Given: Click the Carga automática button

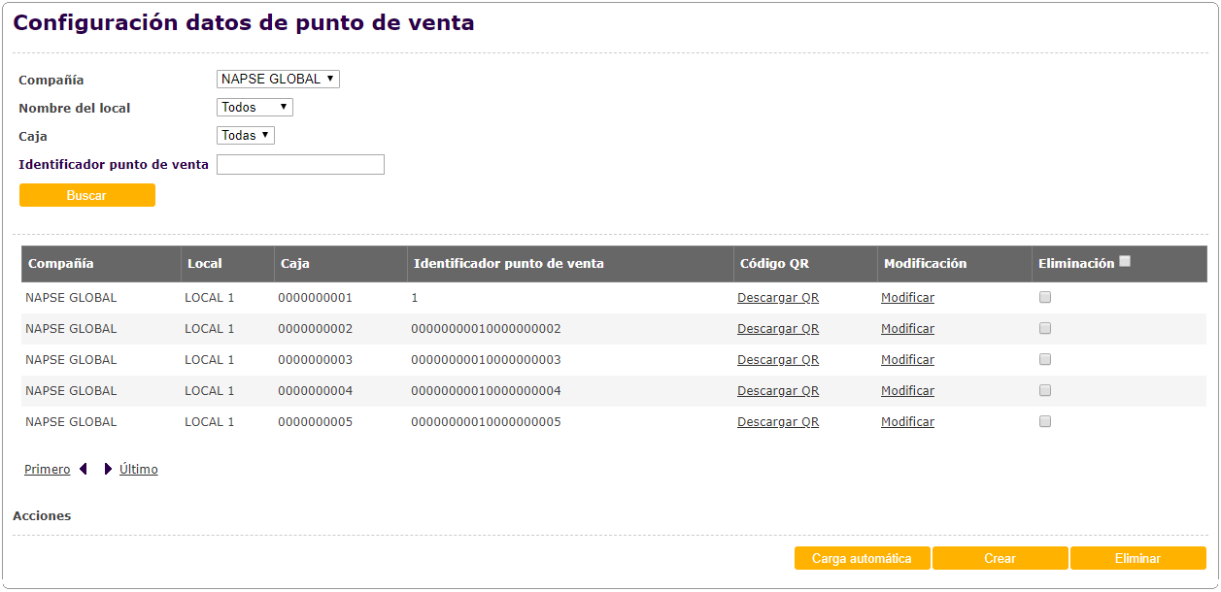Looking at the screenshot, I should [x=862, y=559].
